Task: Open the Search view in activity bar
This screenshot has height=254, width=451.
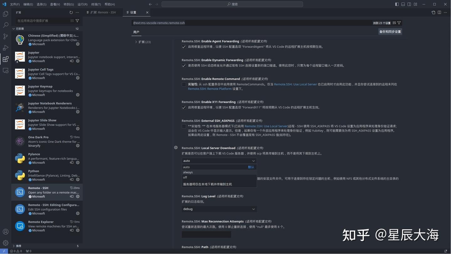Action: [x=5, y=25]
